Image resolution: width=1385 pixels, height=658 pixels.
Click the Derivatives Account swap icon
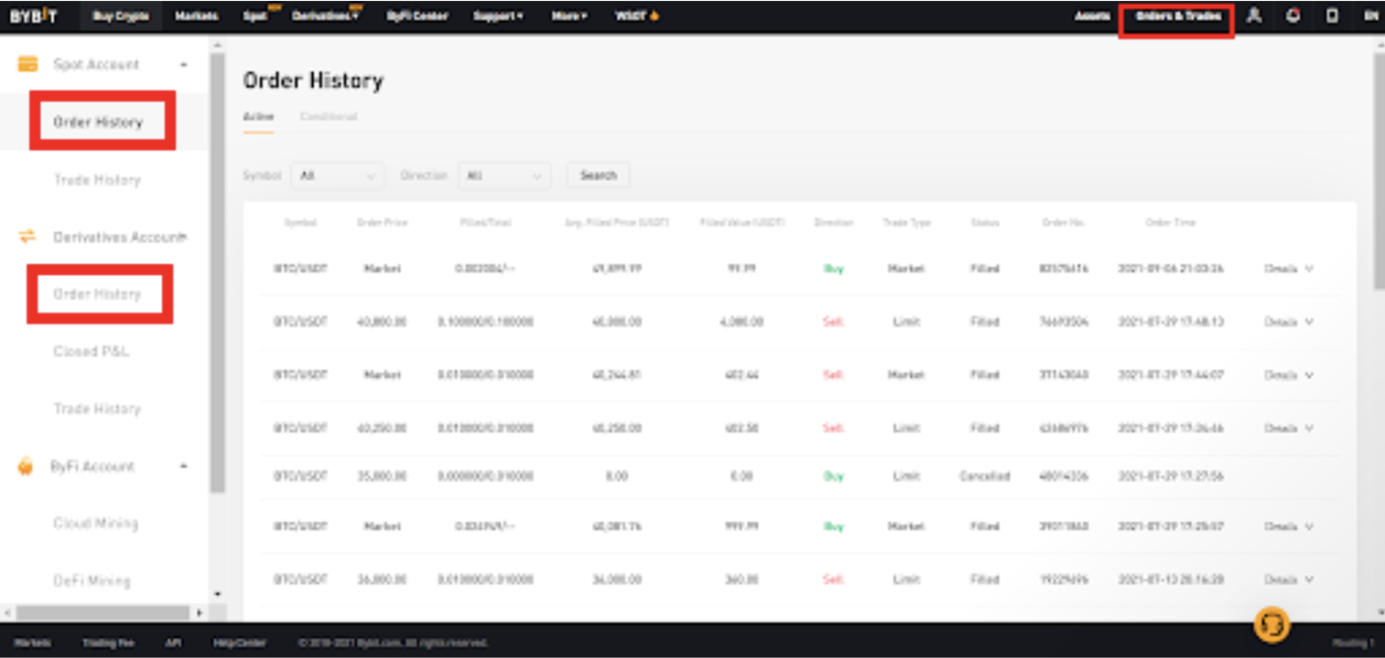tap(27, 236)
